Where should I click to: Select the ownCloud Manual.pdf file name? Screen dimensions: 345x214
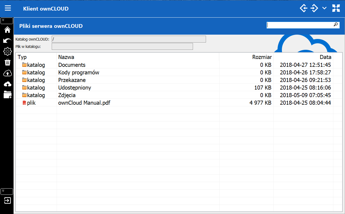[84, 103]
